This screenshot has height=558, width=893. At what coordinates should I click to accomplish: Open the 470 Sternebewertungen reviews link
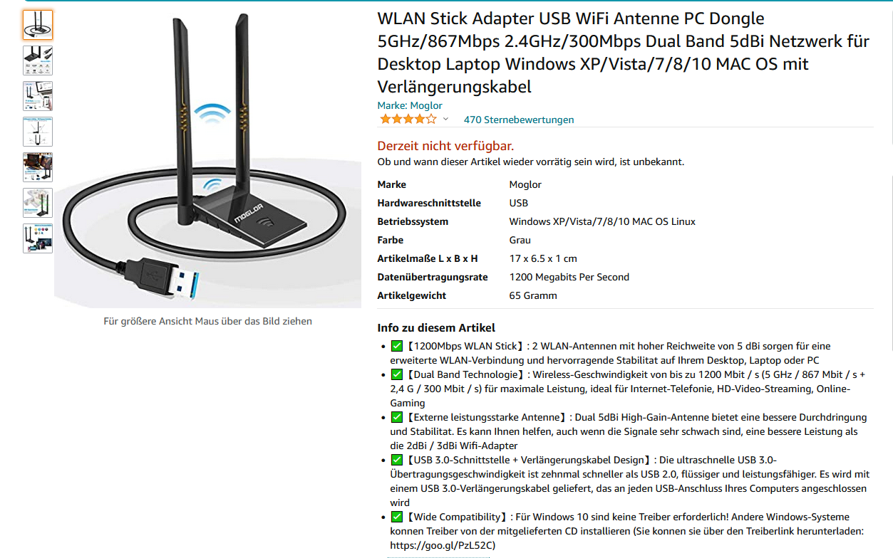[518, 120]
